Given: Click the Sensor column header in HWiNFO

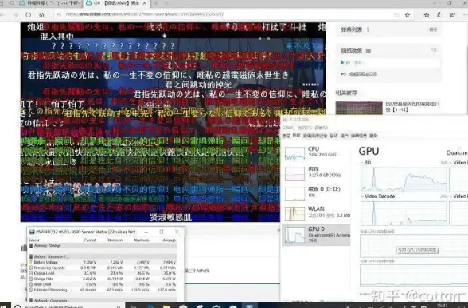Looking at the screenshot, I should (34, 241).
